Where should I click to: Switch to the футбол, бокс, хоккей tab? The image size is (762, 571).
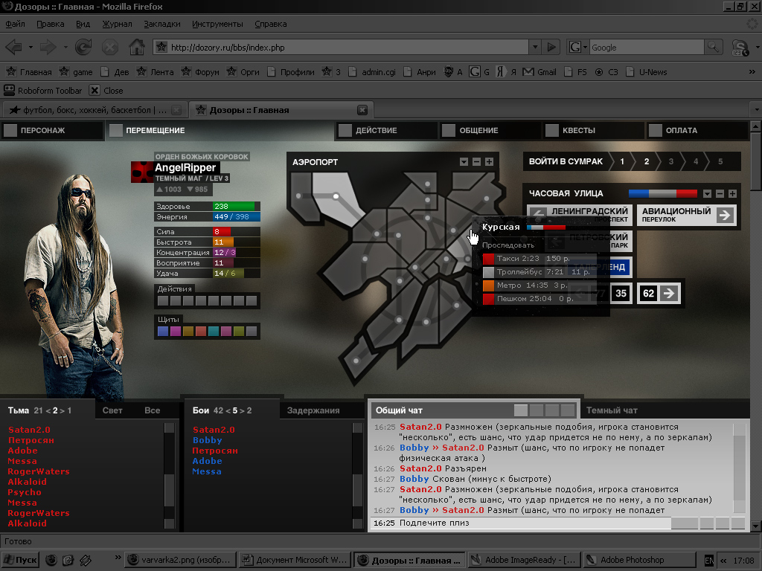point(95,110)
